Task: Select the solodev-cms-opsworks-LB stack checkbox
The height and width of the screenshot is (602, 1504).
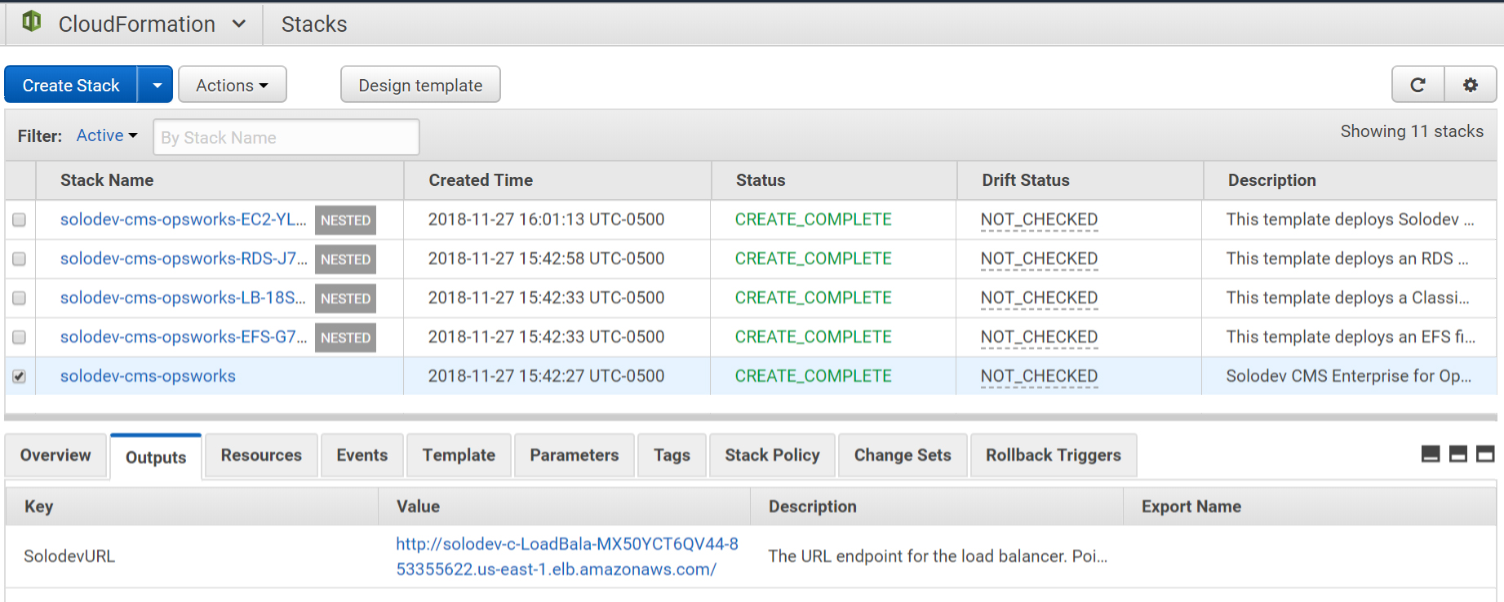Action: pyautogui.click(x=19, y=298)
